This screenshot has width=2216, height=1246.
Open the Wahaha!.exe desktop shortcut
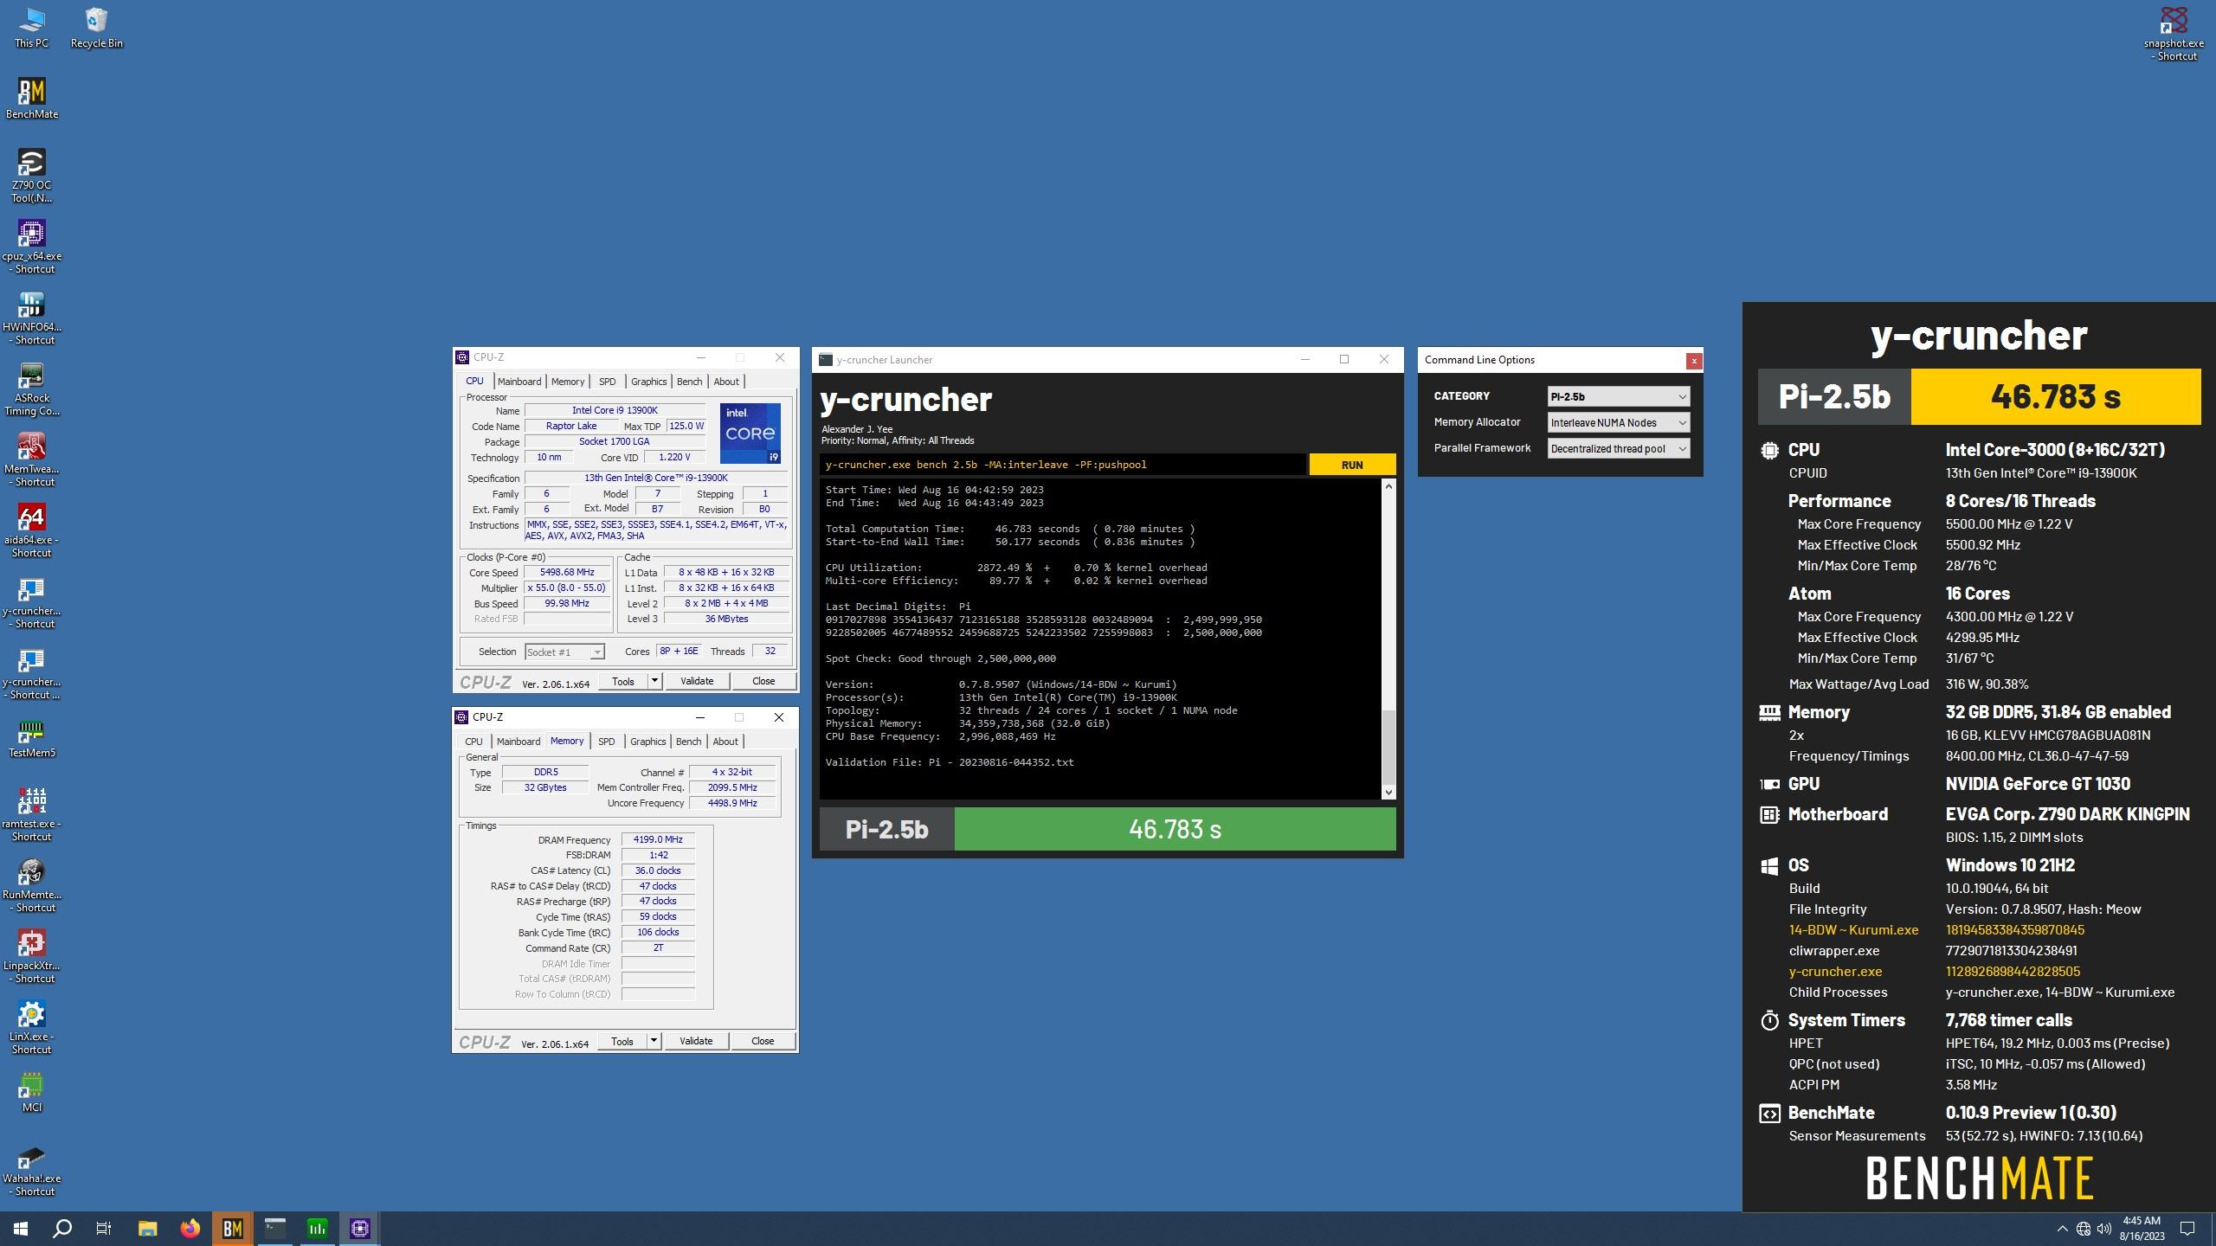pos(31,1169)
